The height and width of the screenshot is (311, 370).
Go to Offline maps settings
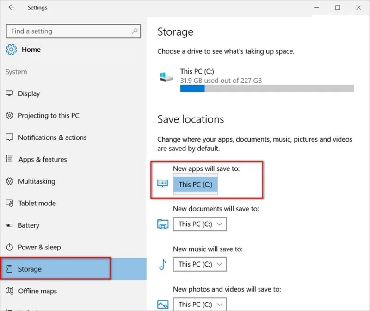(x=37, y=291)
